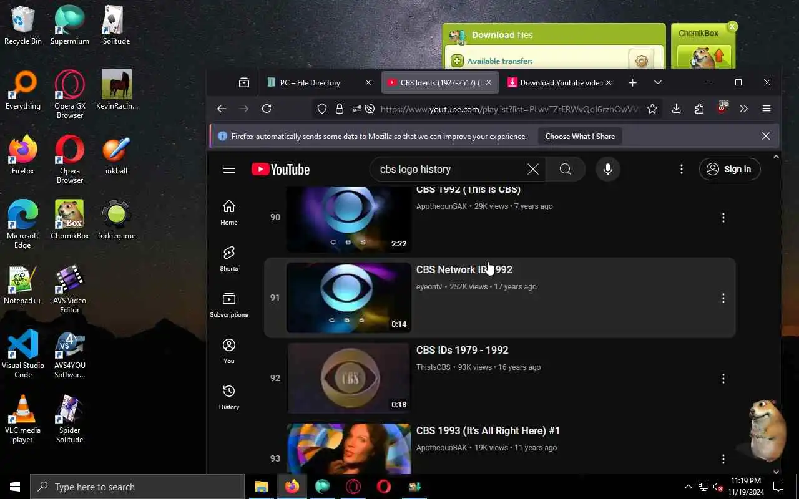
Task: Open the Windows notification center icon
Action: click(778, 487)
